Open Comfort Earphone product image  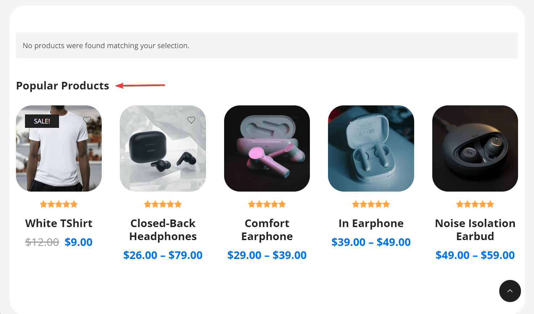[267, 148]
